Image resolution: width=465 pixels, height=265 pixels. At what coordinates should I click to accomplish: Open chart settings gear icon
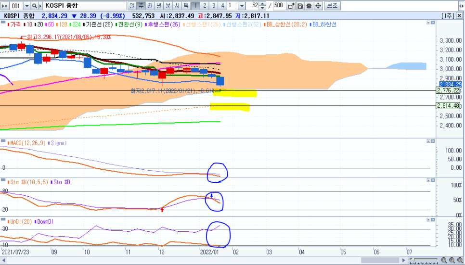pyautogui.click(x=309, y=6)
